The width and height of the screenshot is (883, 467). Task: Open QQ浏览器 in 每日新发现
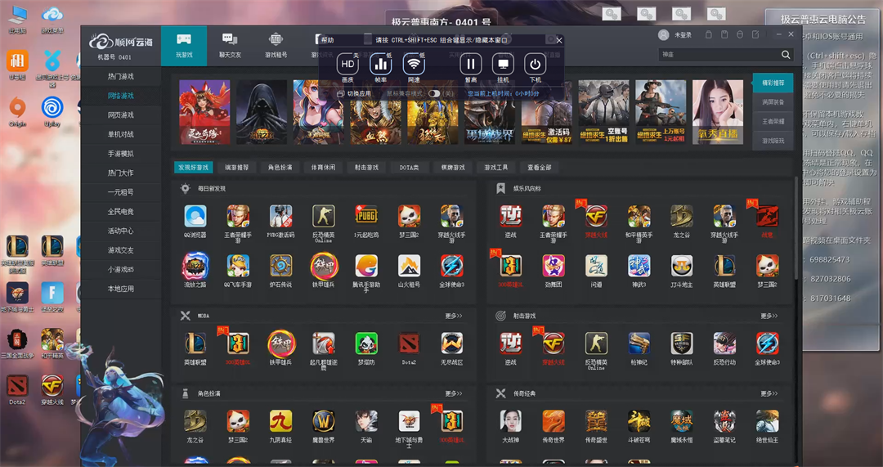click(x=195, y=216)
